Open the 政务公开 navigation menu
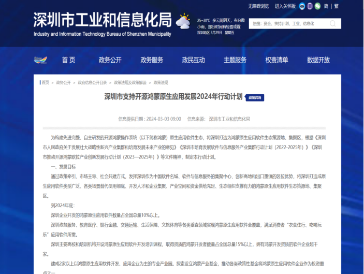Viewport: 364px width, 274px height. click(x=110, y=60)
